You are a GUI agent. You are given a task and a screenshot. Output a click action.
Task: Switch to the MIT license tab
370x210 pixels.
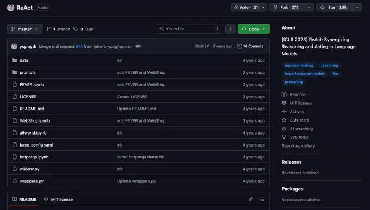click(x=58, y=199)
